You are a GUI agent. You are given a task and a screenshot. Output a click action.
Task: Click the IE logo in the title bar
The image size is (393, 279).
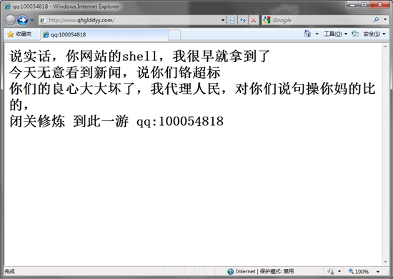tap(6, 6)
